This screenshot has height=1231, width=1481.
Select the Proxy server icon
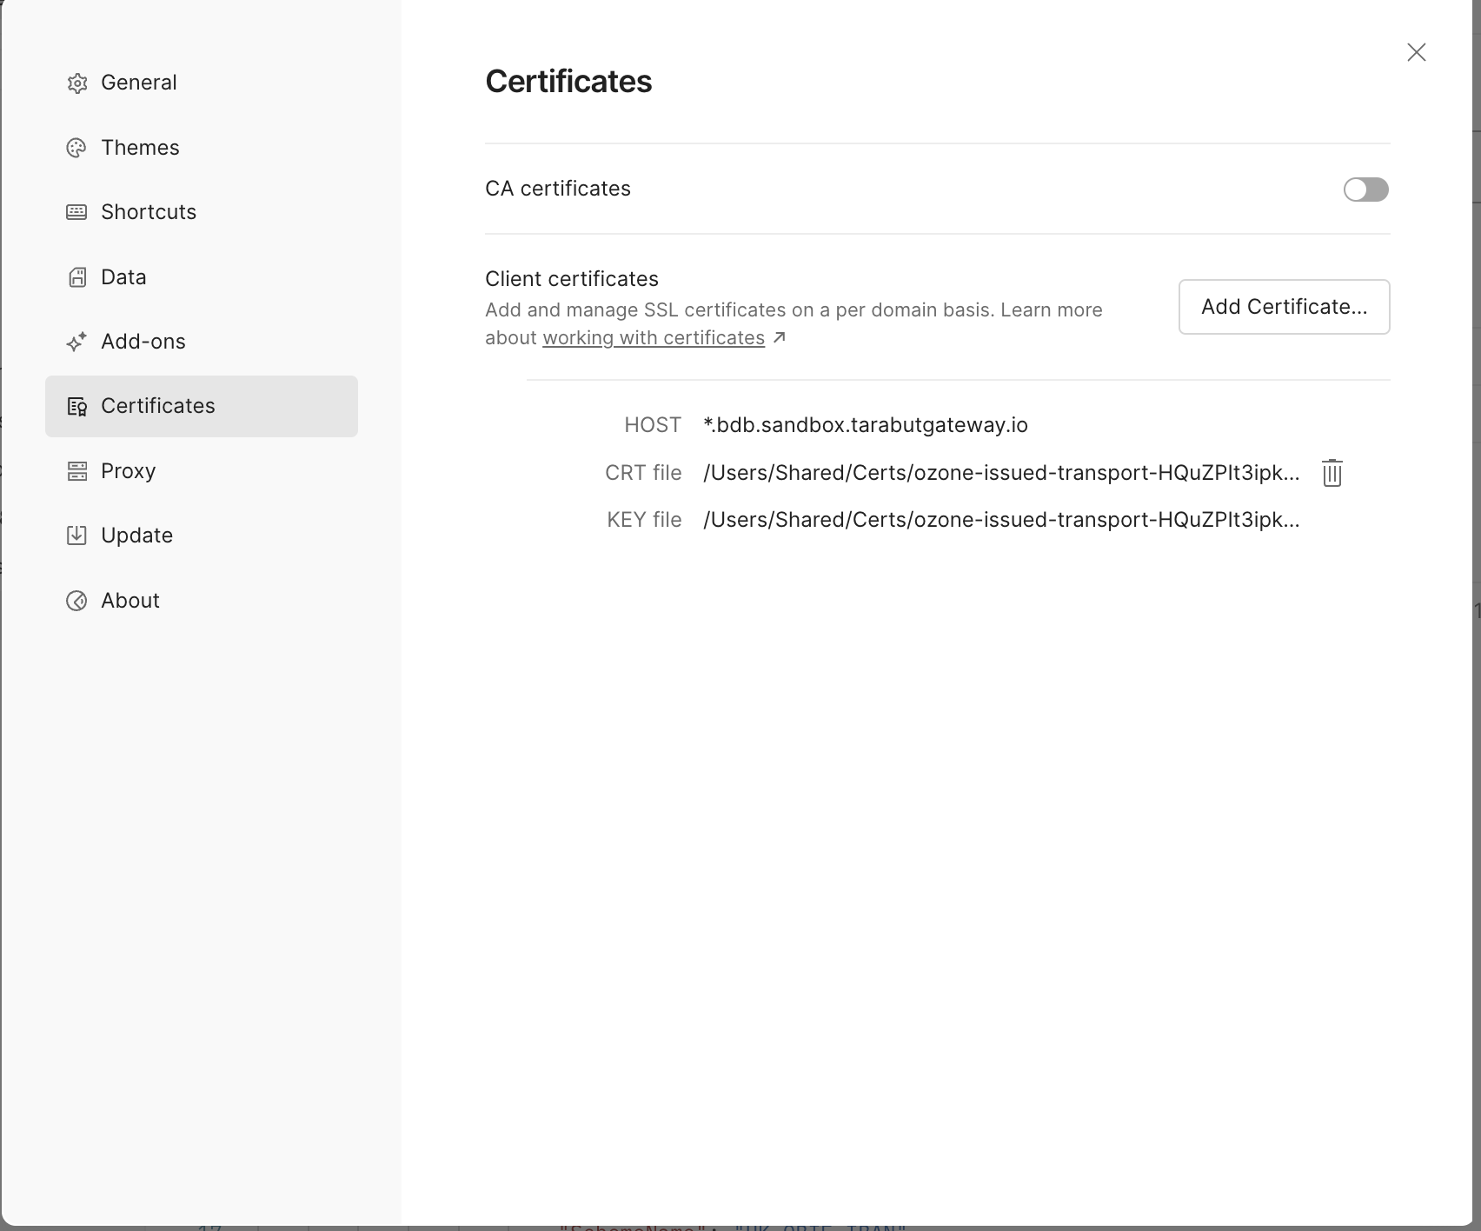[77, 471]
